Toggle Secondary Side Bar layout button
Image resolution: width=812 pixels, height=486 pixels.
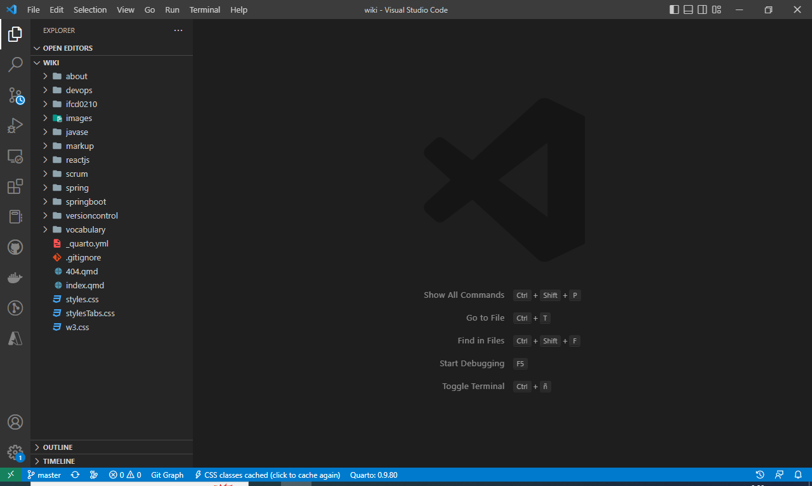point(702,10)
